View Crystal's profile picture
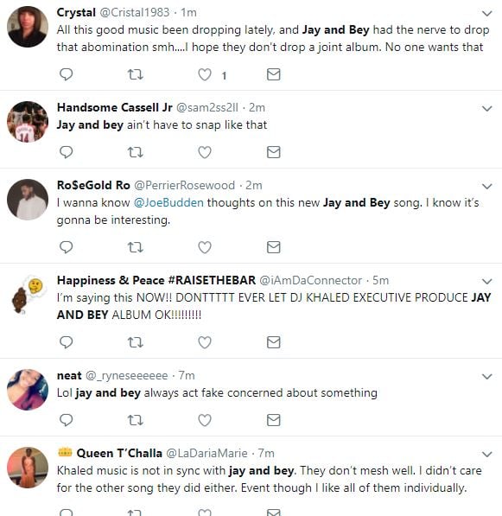Image resolution: width=502 pixels, height=516 pixels. tap(28, 27)
